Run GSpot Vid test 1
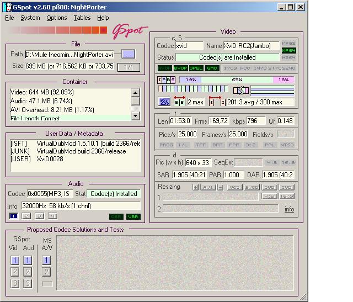 click(x=15, y=260)
